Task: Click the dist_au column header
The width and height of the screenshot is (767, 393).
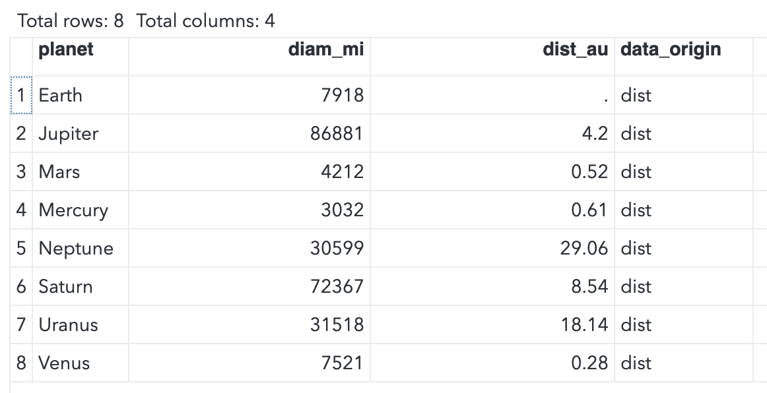Action: [x=575, y=49]
